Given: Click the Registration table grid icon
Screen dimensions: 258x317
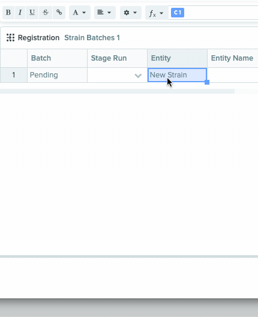Looking at the screenshot, I should point(10,38).
